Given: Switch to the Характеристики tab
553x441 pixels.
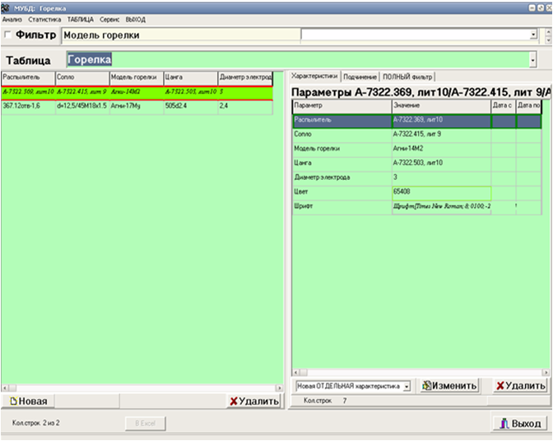Looking at the screenshot, I should tap(314, 76).
